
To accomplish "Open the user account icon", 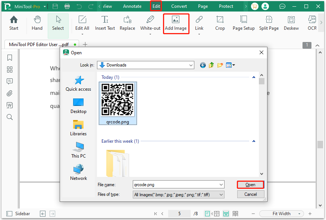I will 265,6.
